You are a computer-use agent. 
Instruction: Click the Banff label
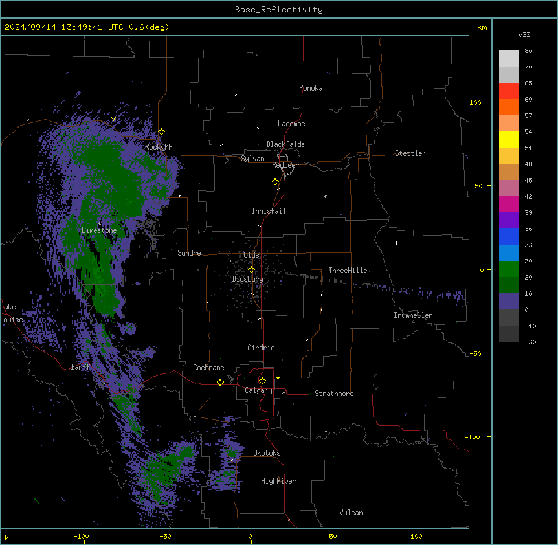[80, 367]
